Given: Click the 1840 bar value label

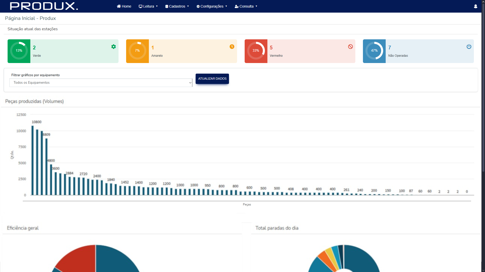Looking at the screenshot, I should 111,180.
